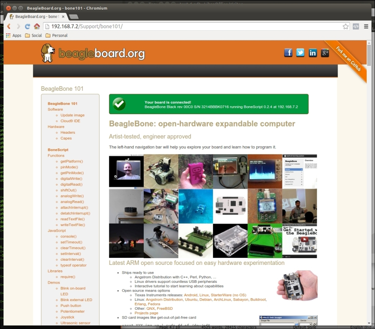Image resolution: width=375 pixels, height=329 pixels.
Task: Open the digitalWrite() function page
Action: tap(71, 178)
